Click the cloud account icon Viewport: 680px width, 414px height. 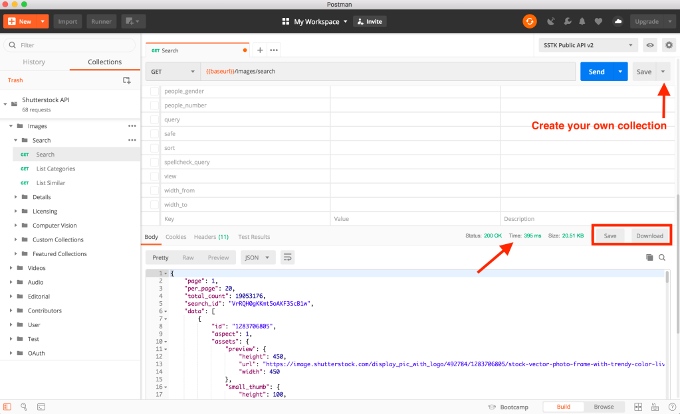pos(618,21)
